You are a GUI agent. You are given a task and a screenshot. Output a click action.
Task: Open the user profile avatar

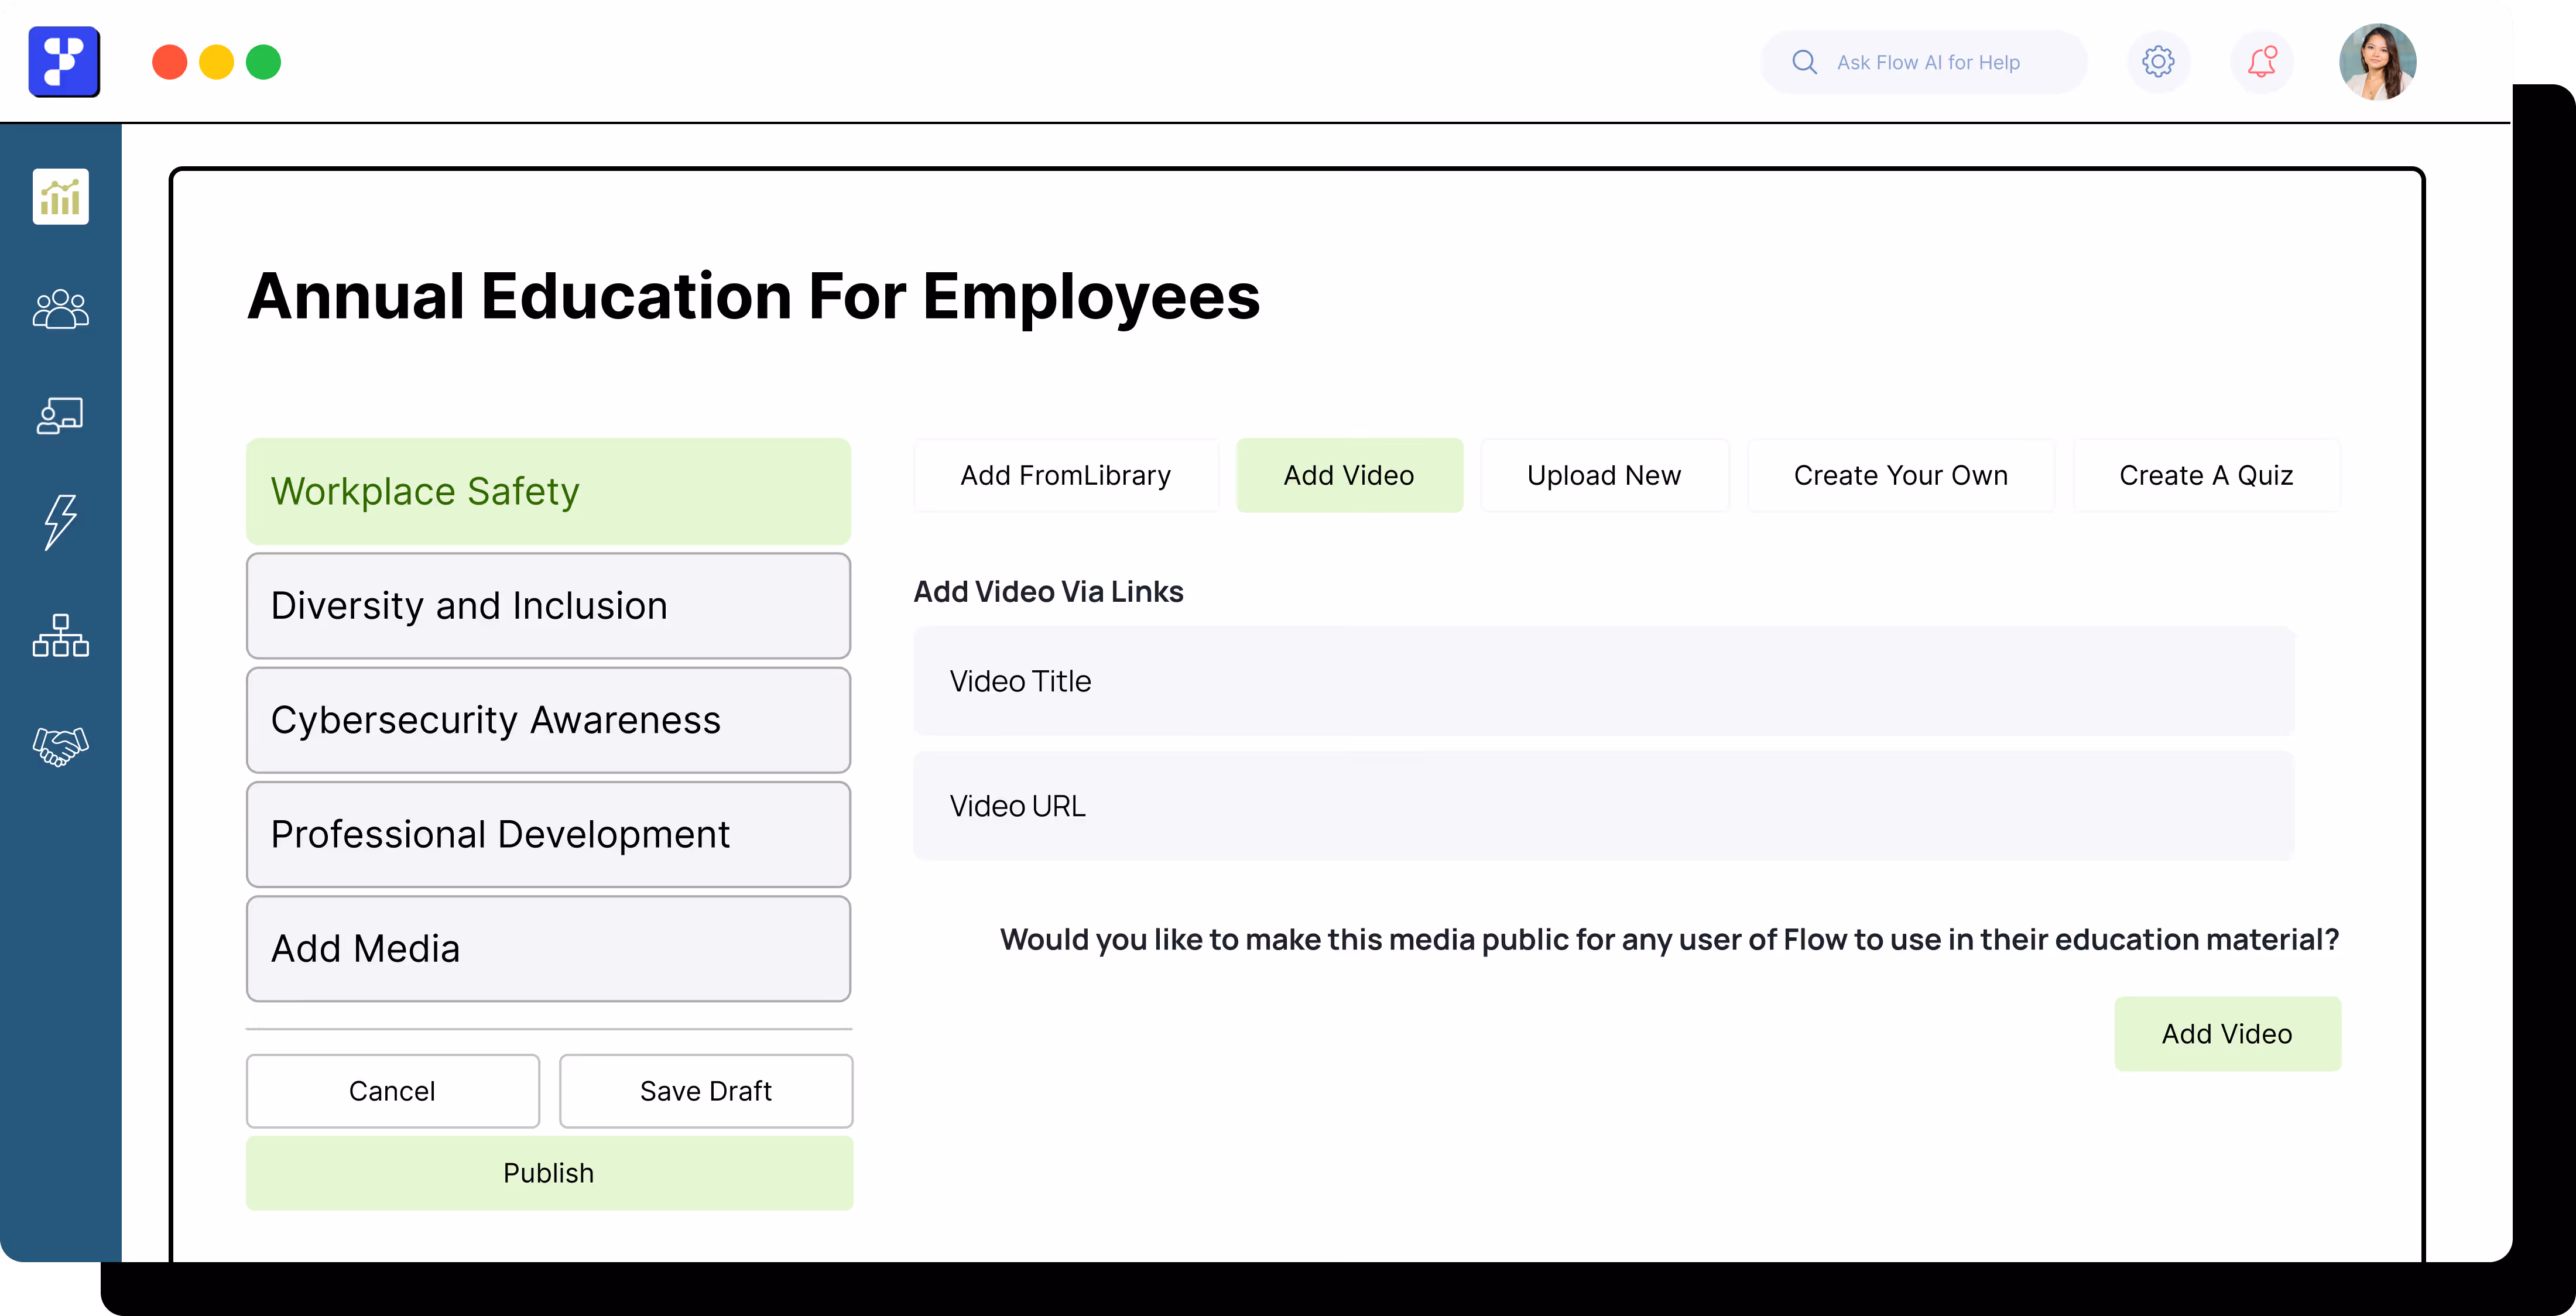point(2377,62)
